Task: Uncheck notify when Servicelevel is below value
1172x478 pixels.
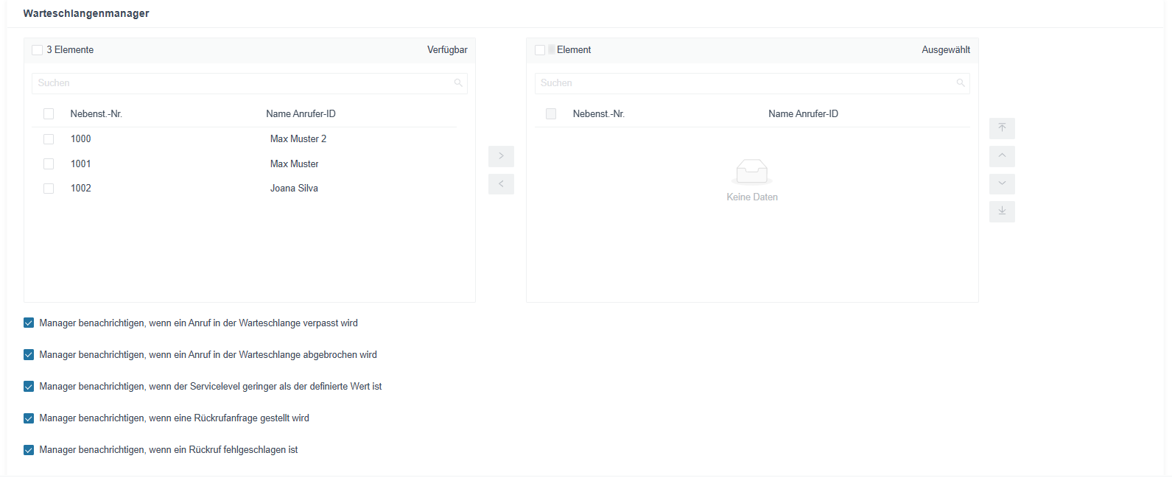Action: point(29,387)
